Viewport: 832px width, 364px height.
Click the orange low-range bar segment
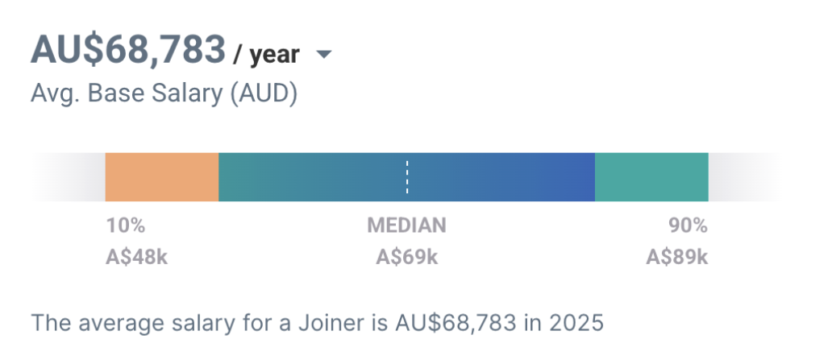(x=162, y=176)
